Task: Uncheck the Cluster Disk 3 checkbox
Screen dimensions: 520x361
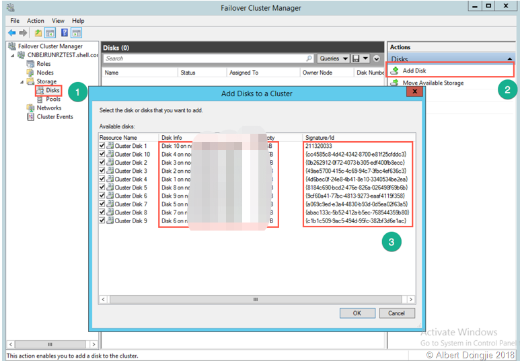Action: click(x=102, y=171)
